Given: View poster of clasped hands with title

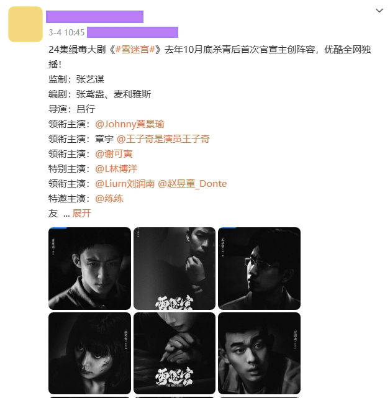Looking at the screenshot, I should click(175, 353).
